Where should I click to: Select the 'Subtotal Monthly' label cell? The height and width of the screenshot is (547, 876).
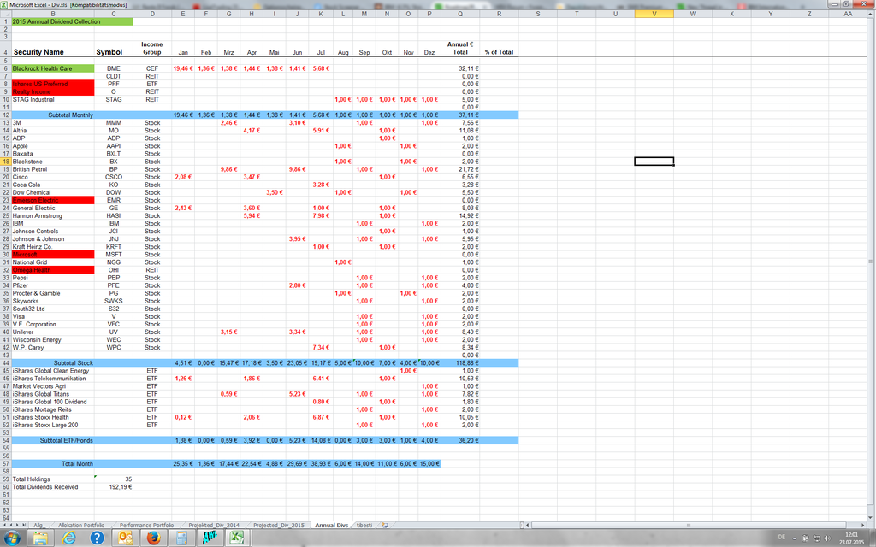(53, 115)
